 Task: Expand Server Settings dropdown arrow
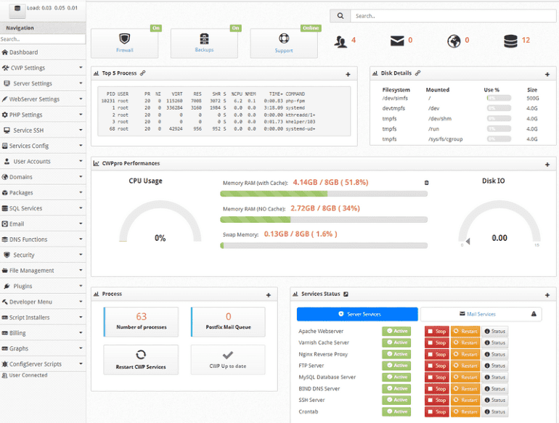pos(81,83)
